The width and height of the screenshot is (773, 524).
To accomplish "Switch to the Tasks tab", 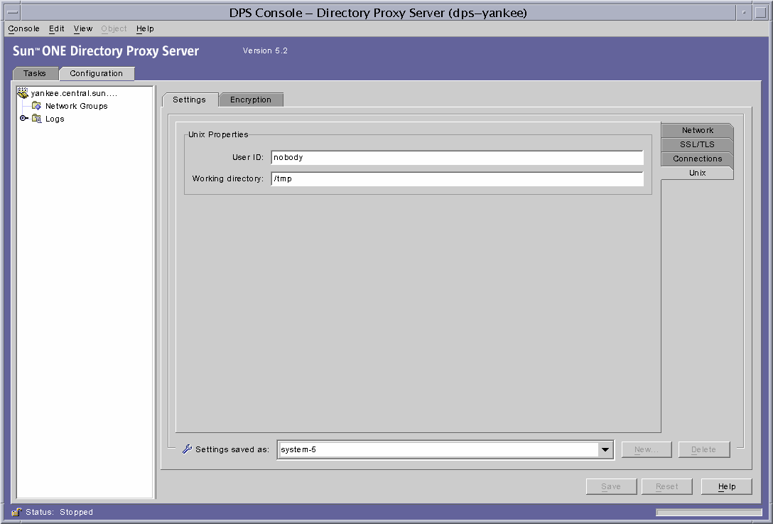I will pyautogui.click(x=36, y=73).
